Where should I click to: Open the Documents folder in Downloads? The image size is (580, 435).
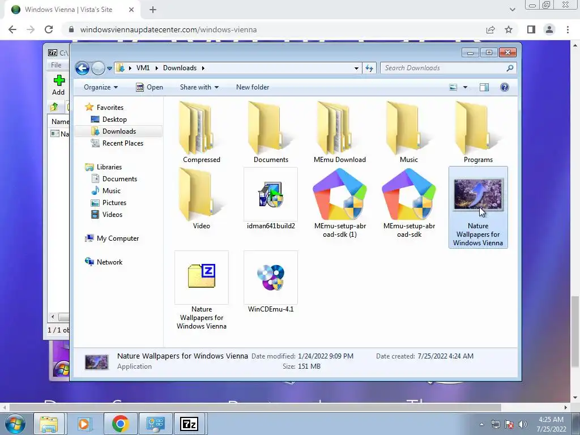[271, 131]
